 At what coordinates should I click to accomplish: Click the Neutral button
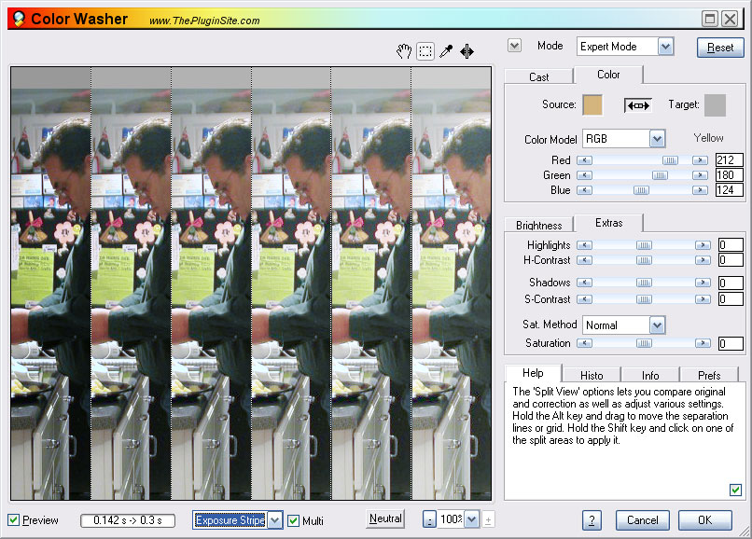click(x=385, y=518)
